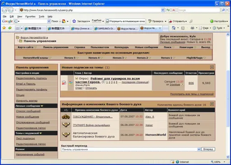Viewport: 231px width, 165px height.
Task: Open thread Рейтинг для турниров по всем частям Героев
Action: pos(107,80)
